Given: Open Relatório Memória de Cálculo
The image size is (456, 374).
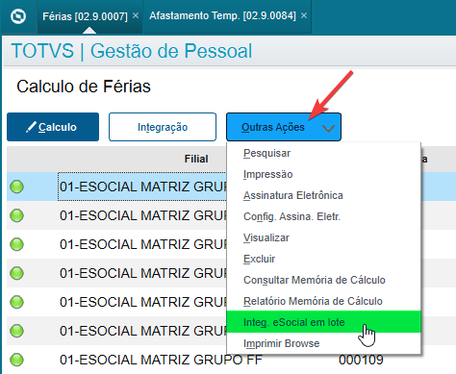Looking at the screenshot, I should (x=313, y=301).
